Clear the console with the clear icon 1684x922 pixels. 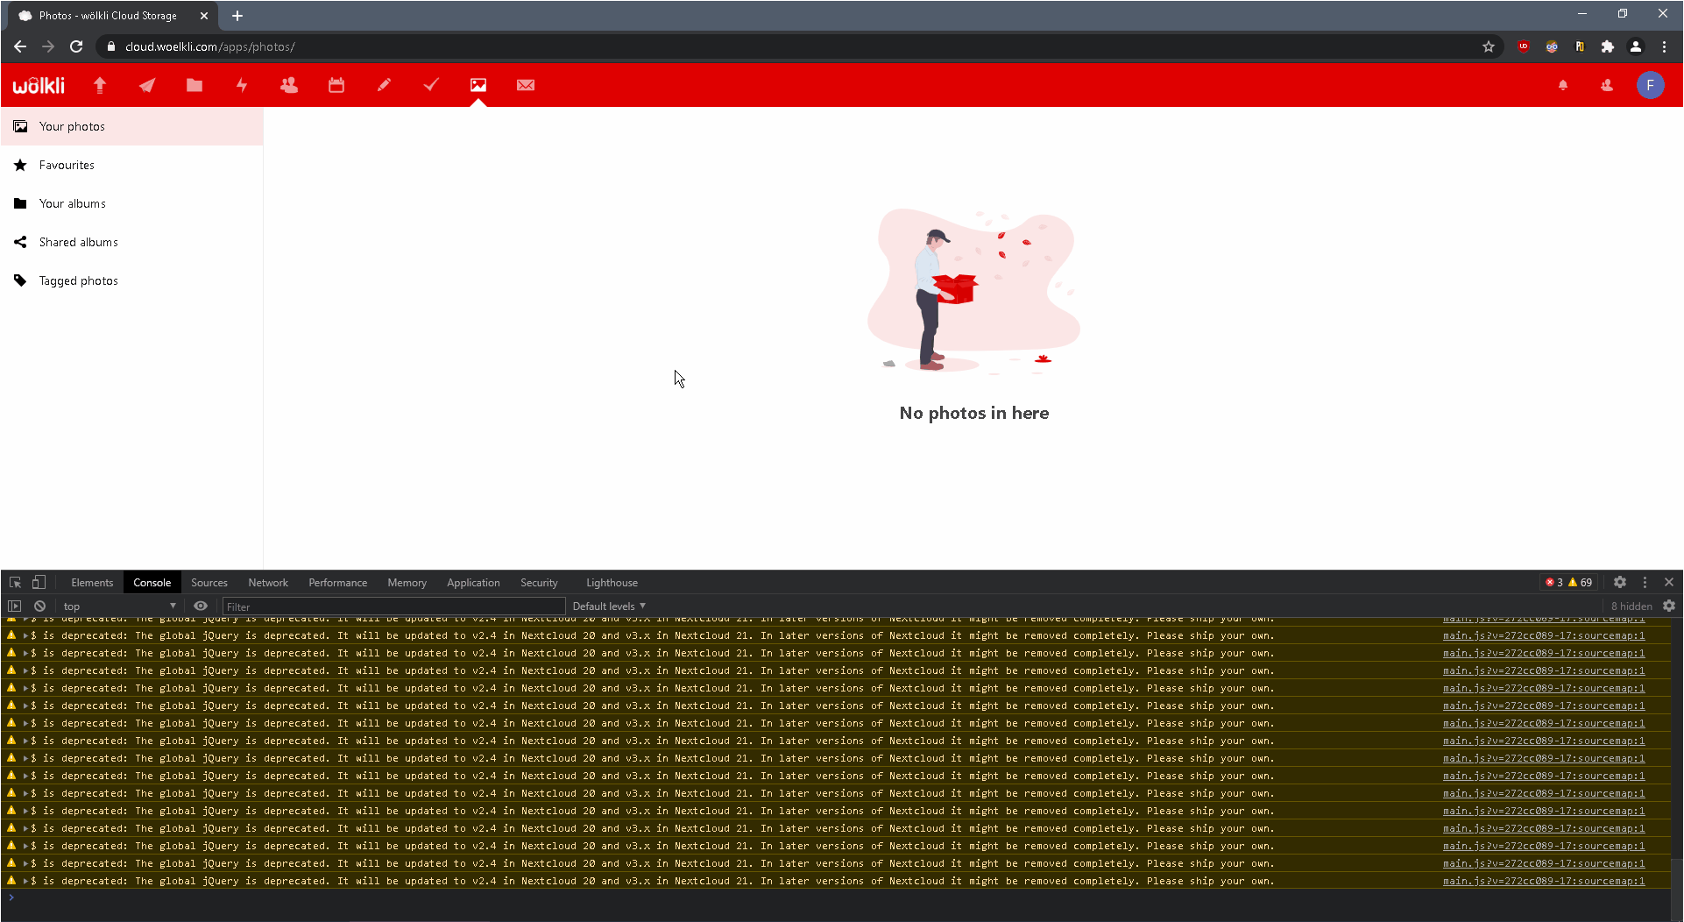tap(39, 606)
